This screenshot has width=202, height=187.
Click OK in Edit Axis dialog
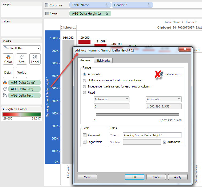[134, 177]
